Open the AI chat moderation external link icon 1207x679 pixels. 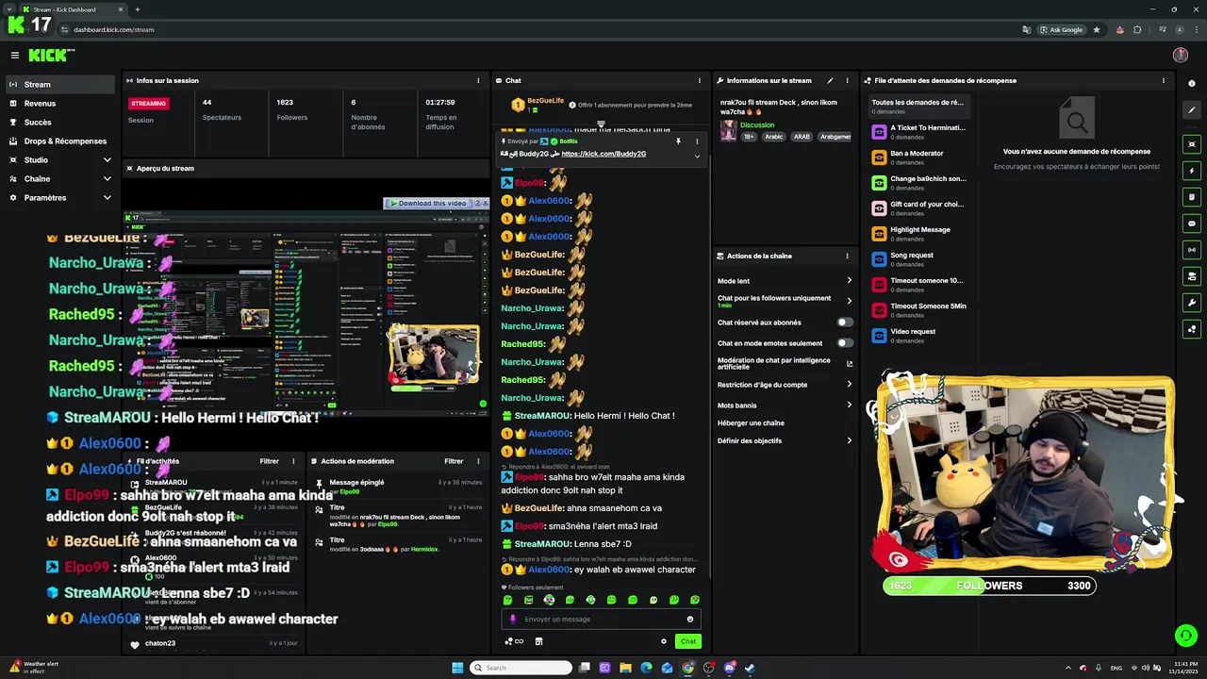coord(850,363)
